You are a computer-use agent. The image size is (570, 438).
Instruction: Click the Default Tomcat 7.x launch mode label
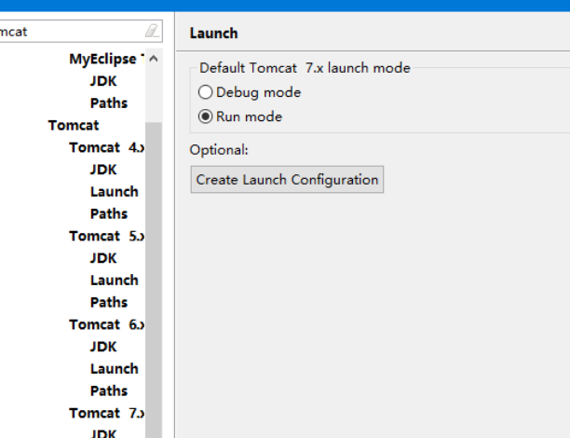tap(305, 68)
